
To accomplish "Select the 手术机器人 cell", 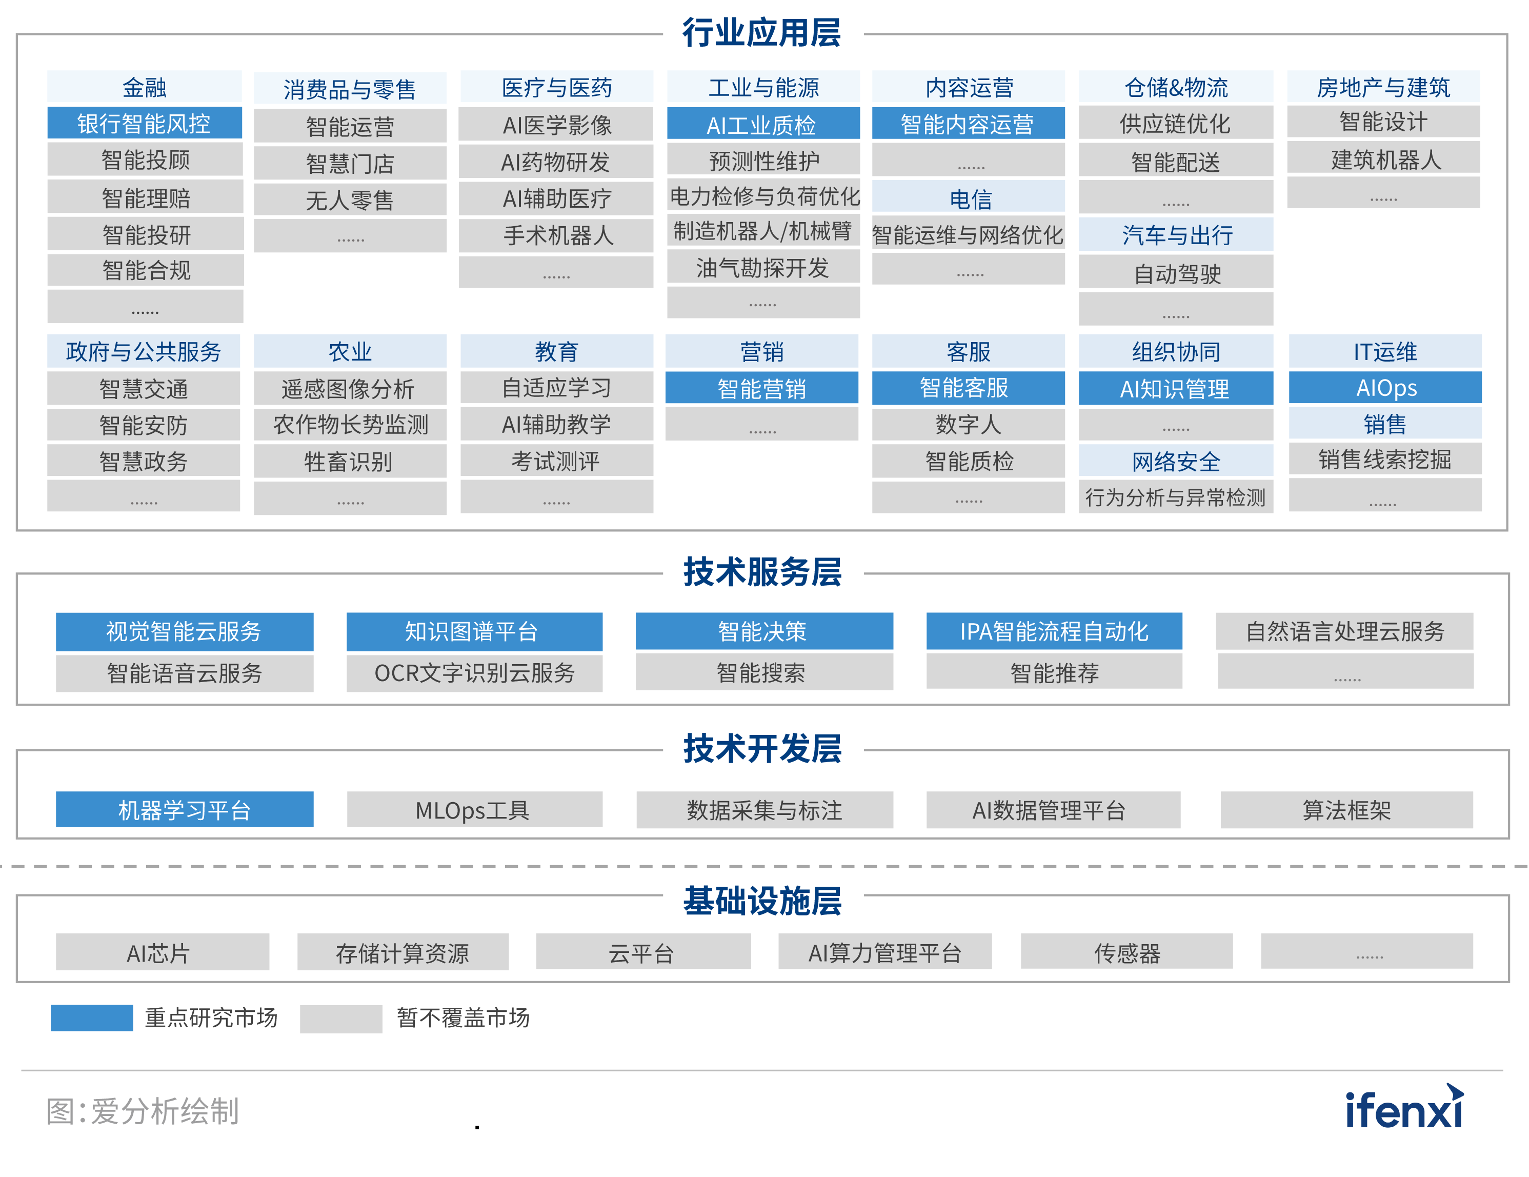I will (556, 235).
